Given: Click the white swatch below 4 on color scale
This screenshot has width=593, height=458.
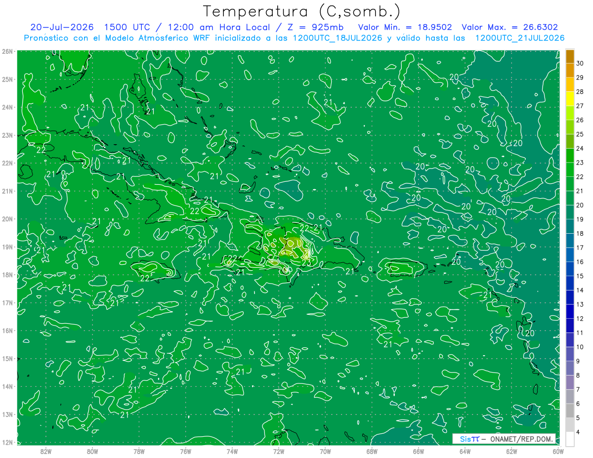Looking at the screenshot, I should tap(570, 438).
